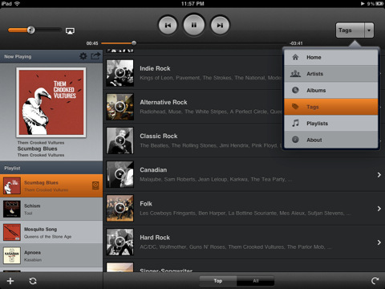Toggle playlist repeat with the loop icon

tap(33, 281)
